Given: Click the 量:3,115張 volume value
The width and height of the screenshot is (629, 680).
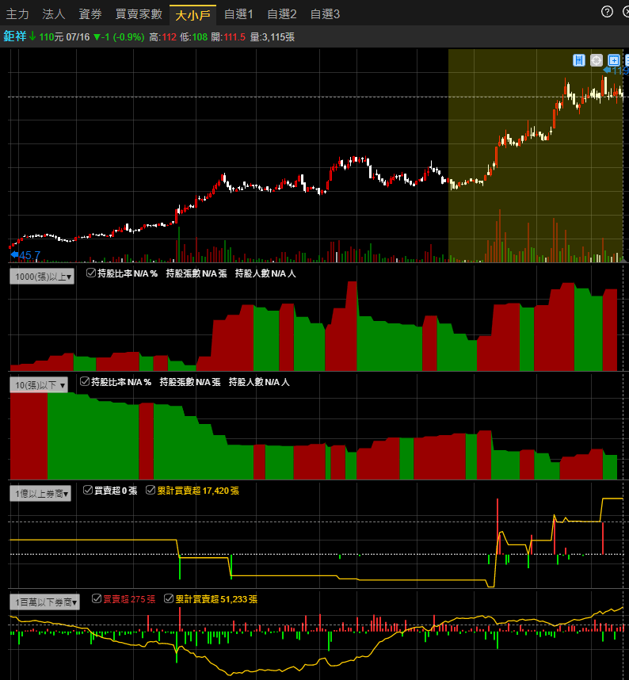Looking at the screenshot, I should point(273,37).
